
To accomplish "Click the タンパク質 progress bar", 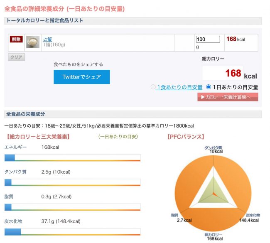I will [72, 182].
